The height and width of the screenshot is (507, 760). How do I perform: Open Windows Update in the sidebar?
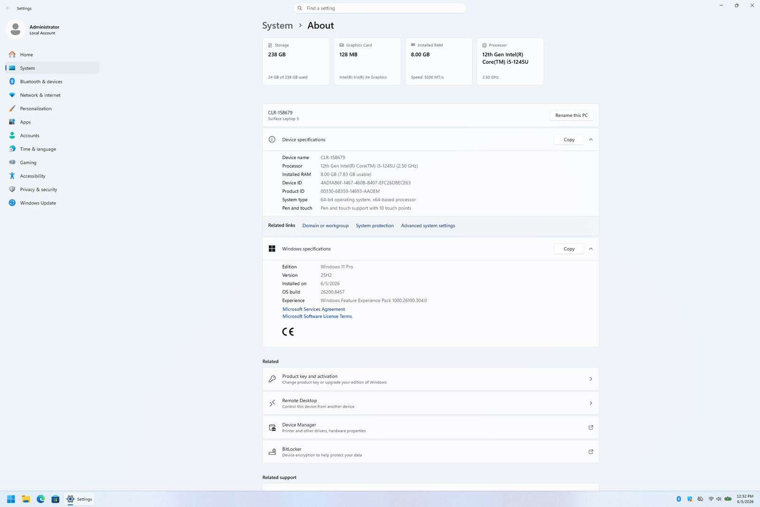pyautogui.click(x=52, y=203)
